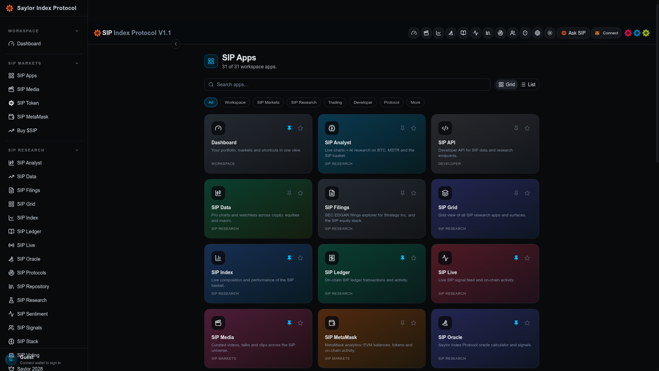This screenshot has width=659, height=371.
Task: Click the SIP Live broadcast icon in sidebar
Action: coord(11,245)
